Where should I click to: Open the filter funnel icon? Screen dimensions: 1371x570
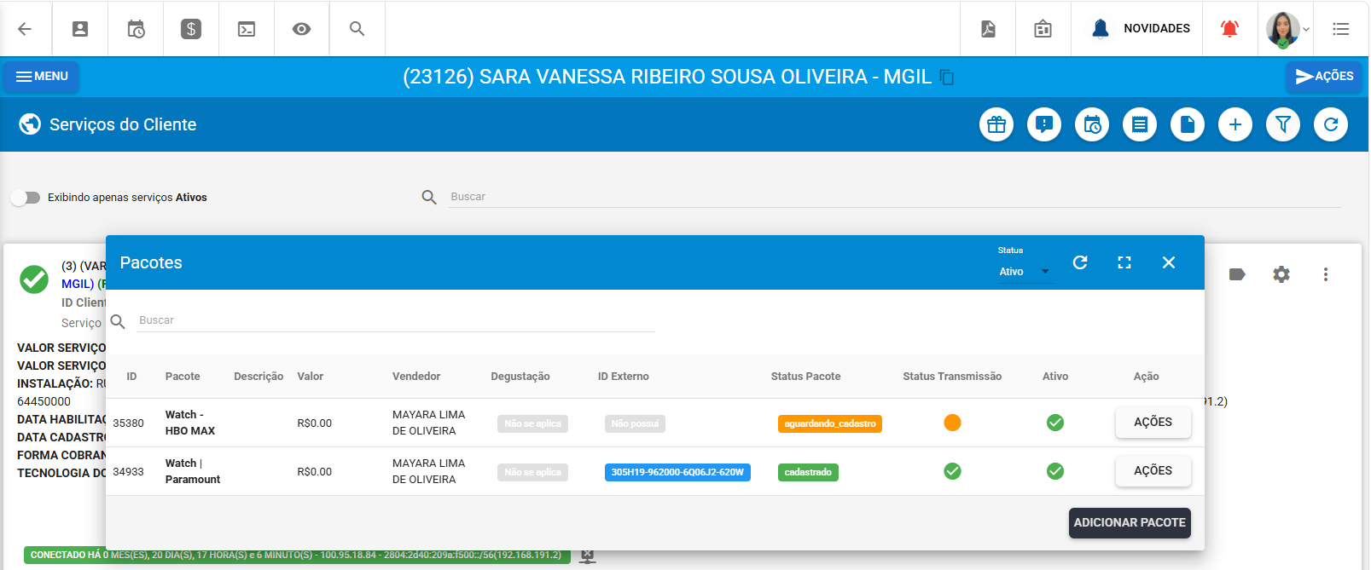pos(1283,125)
